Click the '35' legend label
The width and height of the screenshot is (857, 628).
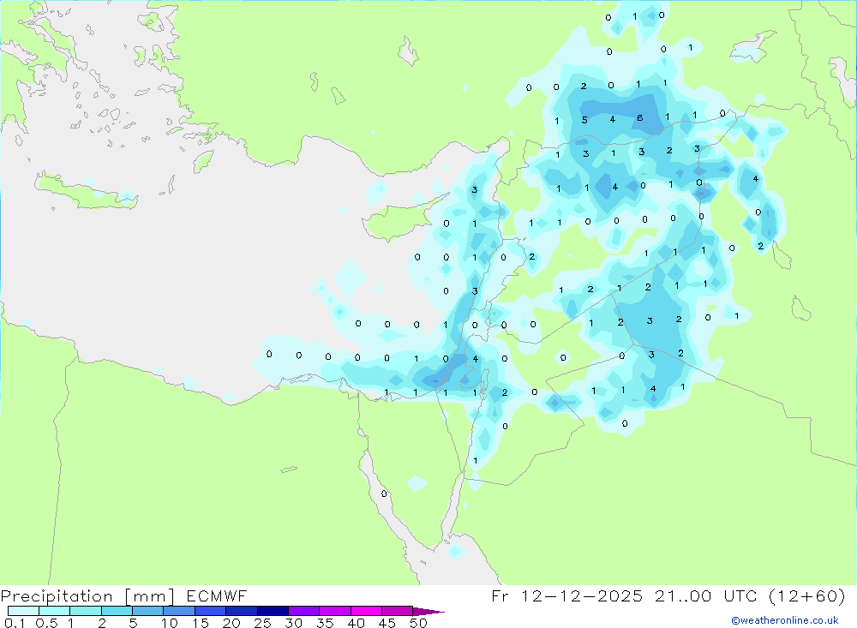pyautogui.click(x=325, y=623)
